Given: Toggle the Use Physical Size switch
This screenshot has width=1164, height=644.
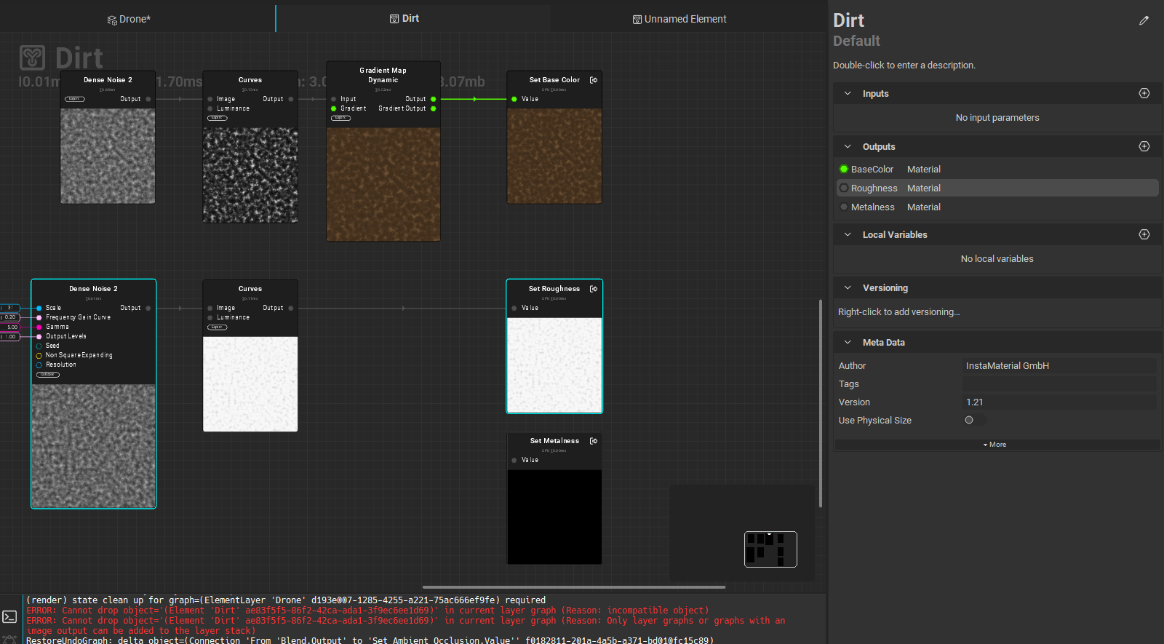Looking at the screenshot, I should (973, 420).
